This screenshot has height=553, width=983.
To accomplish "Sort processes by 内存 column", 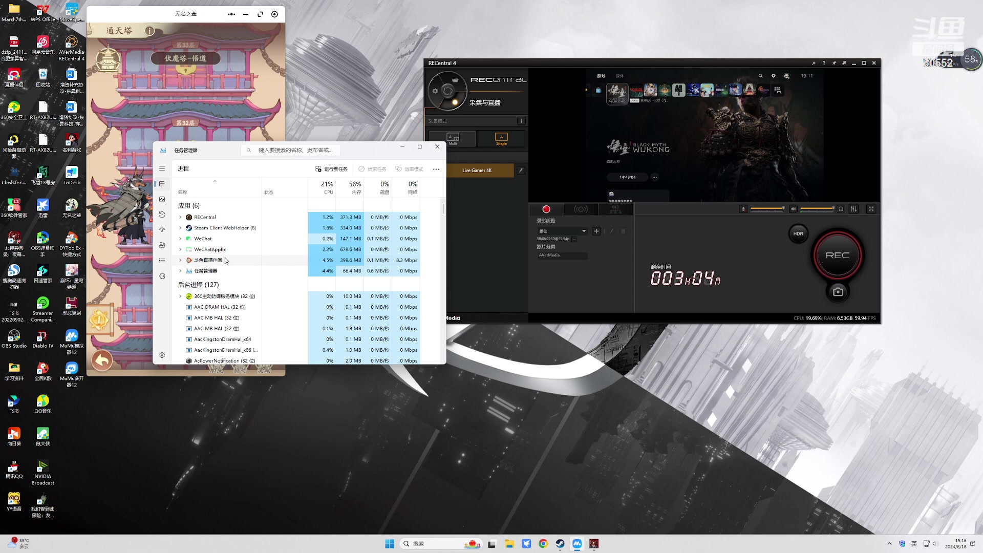I will click(350, 187).
